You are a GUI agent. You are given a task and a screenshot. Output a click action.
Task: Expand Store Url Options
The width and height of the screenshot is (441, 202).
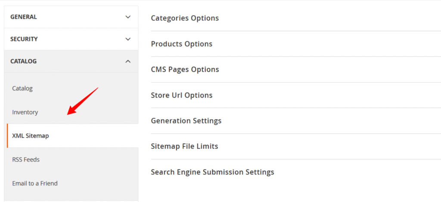(x=181, y=95)
